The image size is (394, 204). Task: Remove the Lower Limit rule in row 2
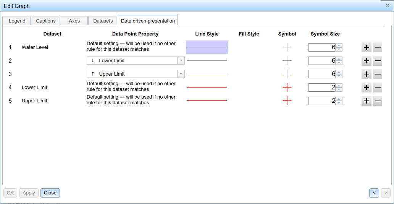point(377,61)
